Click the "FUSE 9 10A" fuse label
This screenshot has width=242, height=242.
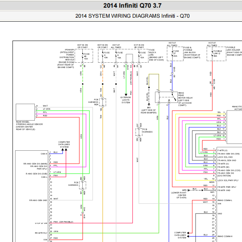tap(120, 55)
